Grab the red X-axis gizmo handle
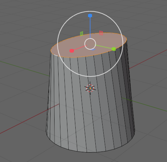The width and height of the screenshot is (167, 162). 72,51
